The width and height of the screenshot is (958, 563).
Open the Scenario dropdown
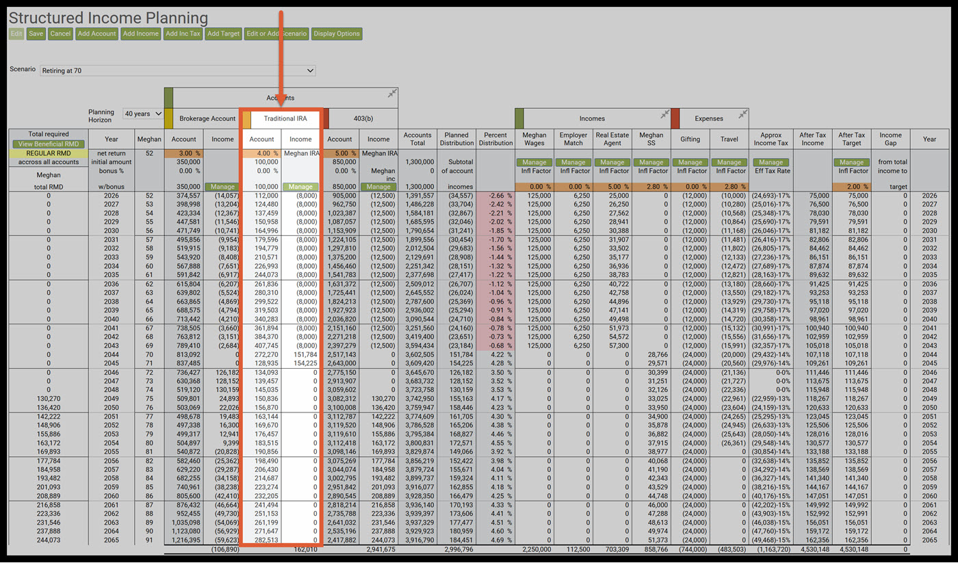pyautogui.click(x=177, y=70)
